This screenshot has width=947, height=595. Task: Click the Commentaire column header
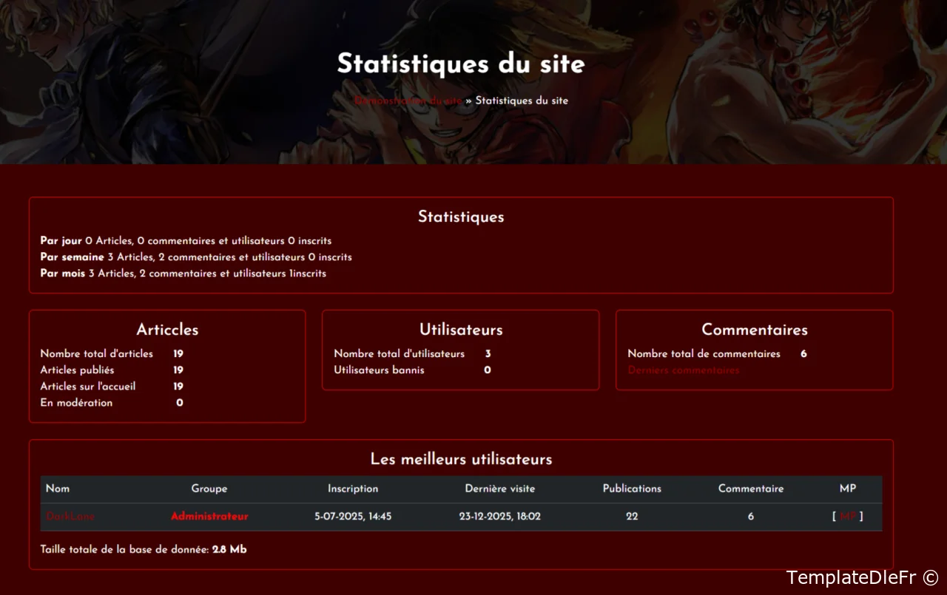pos(750,489)
